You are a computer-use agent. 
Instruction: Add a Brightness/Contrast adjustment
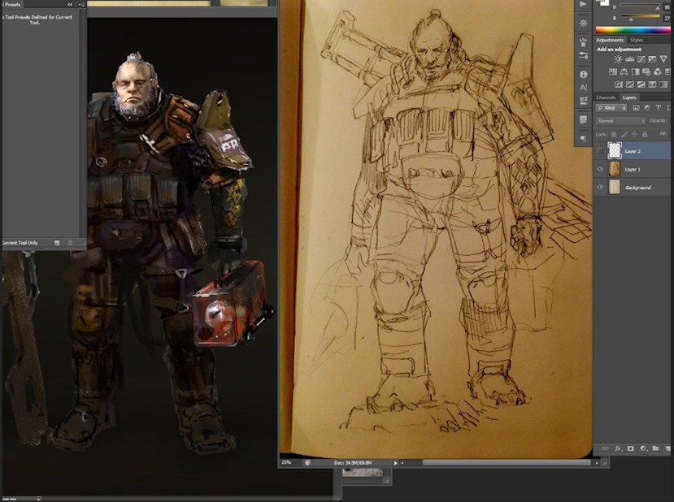point(618,59)
